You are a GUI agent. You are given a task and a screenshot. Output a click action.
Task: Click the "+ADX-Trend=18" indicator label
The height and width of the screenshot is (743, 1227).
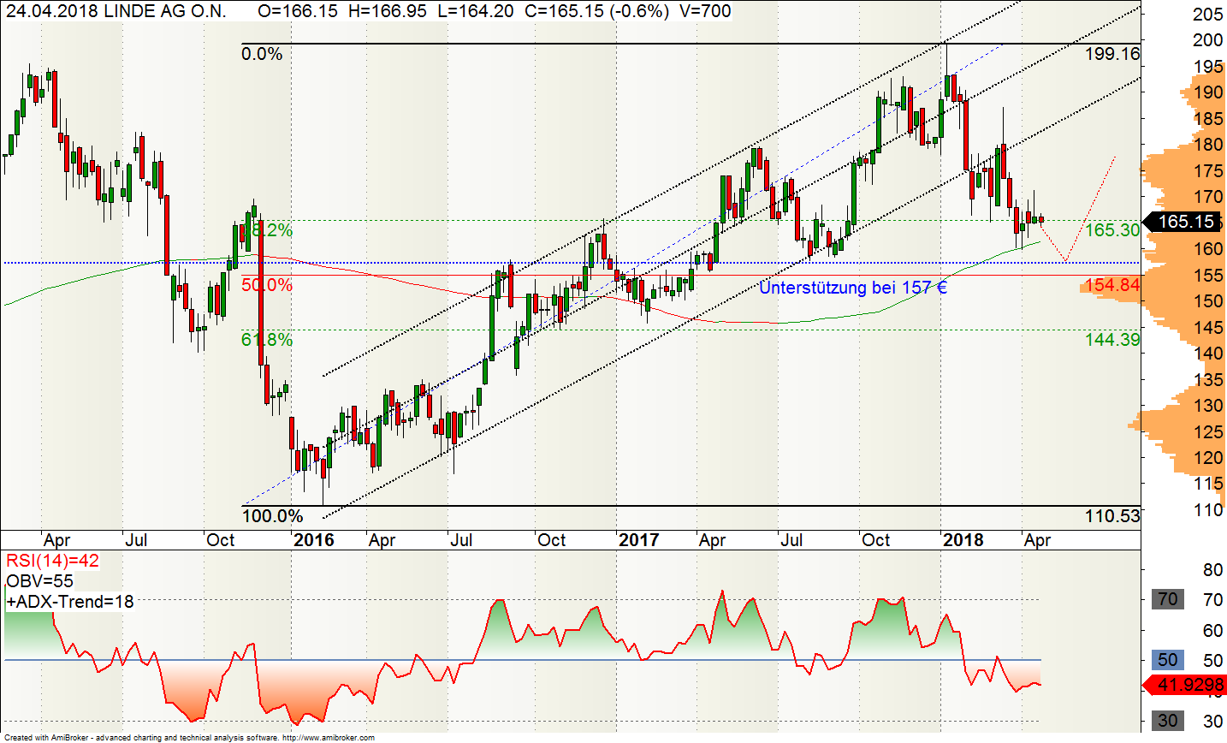[x=70, y=602]
